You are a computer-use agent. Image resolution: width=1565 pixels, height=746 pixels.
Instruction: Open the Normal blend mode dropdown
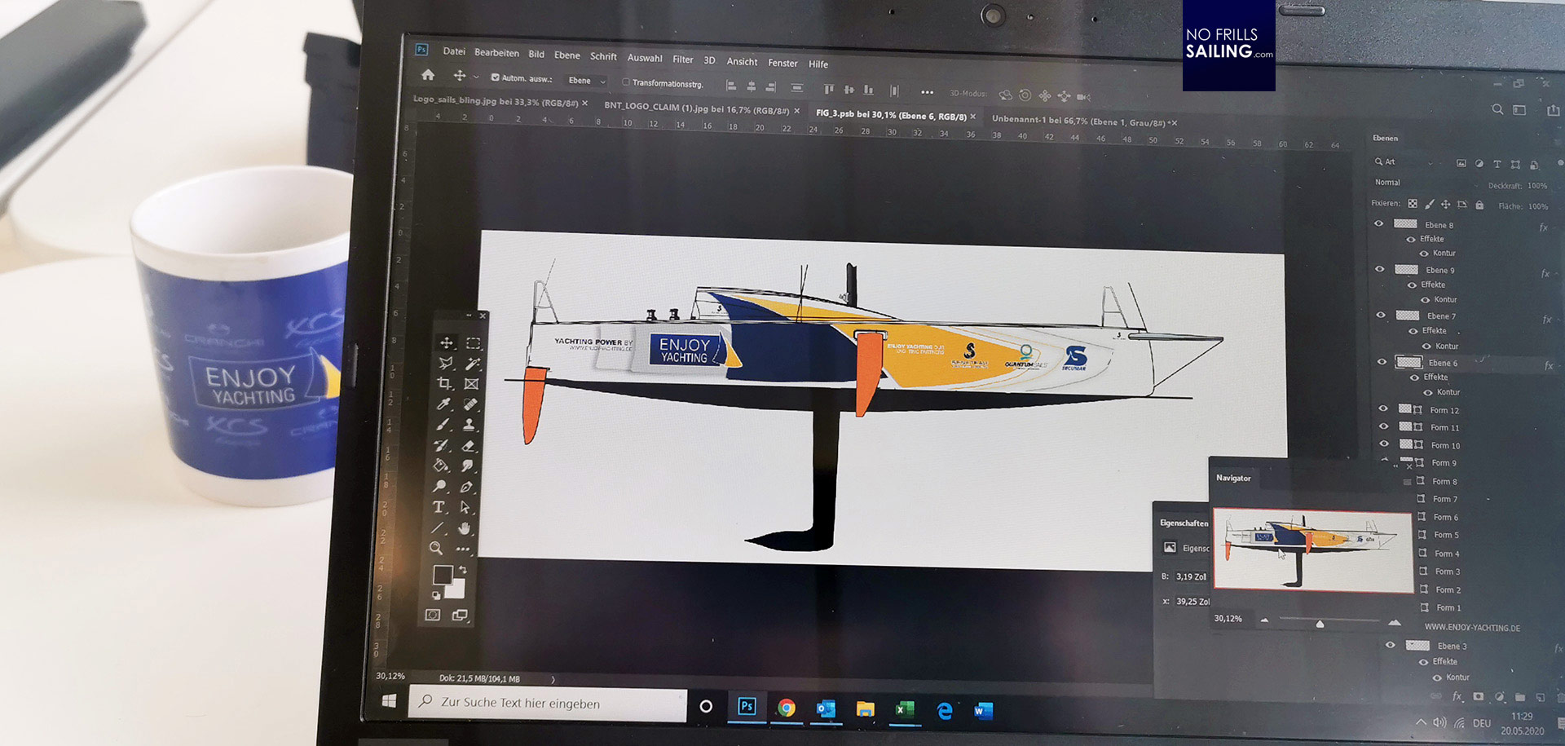(x=1426, y=183)
